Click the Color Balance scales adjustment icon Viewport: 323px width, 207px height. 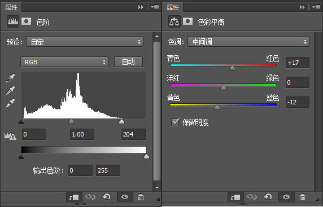[174, 21]
